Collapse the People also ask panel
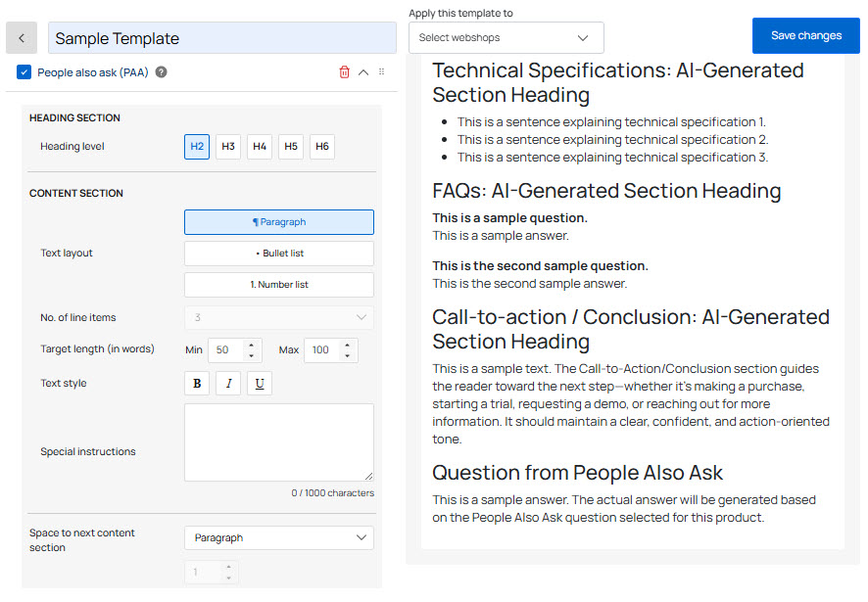This screenshot has height=602, width=868. (363, 72)
